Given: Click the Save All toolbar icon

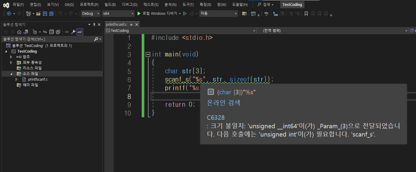Looking at the screenshot, I should (51, 14).
